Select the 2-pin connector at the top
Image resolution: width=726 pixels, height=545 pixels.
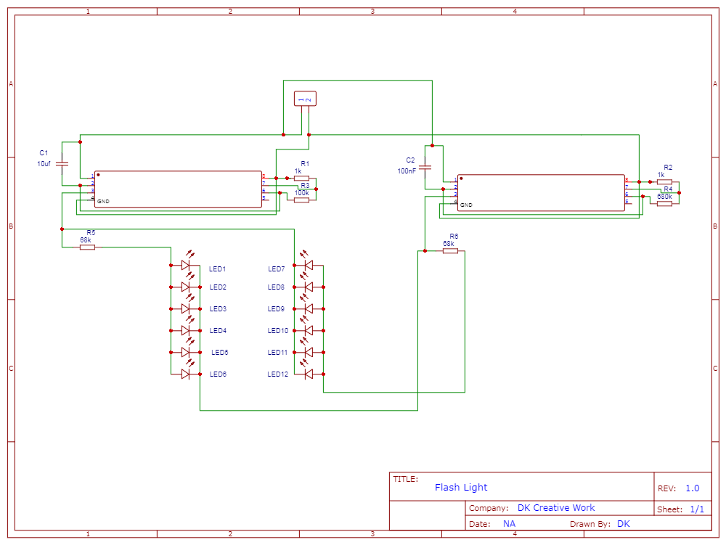[x=303, y=97]
